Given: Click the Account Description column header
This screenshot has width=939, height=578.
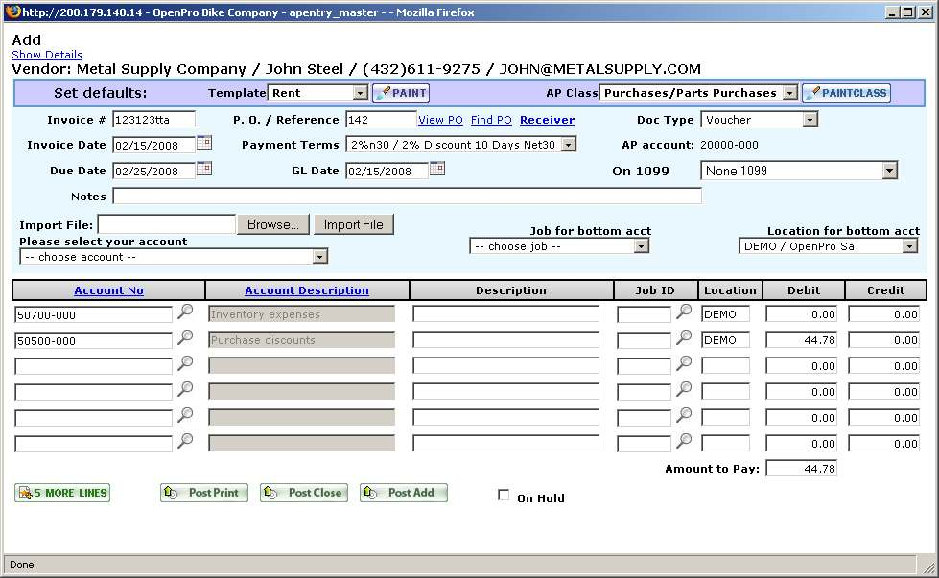Looking at the screenshot, I should pyautogui.click(x=307, y=290).
